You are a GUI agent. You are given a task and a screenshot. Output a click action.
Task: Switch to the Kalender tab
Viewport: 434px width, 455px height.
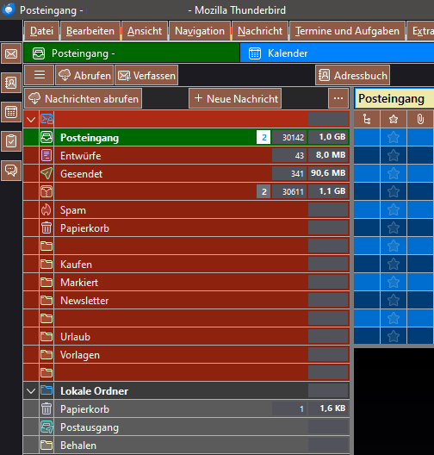coord(337,53)
